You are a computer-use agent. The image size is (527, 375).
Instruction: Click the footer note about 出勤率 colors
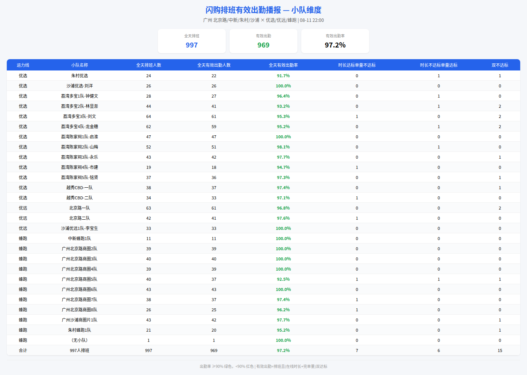pos(263,366)
